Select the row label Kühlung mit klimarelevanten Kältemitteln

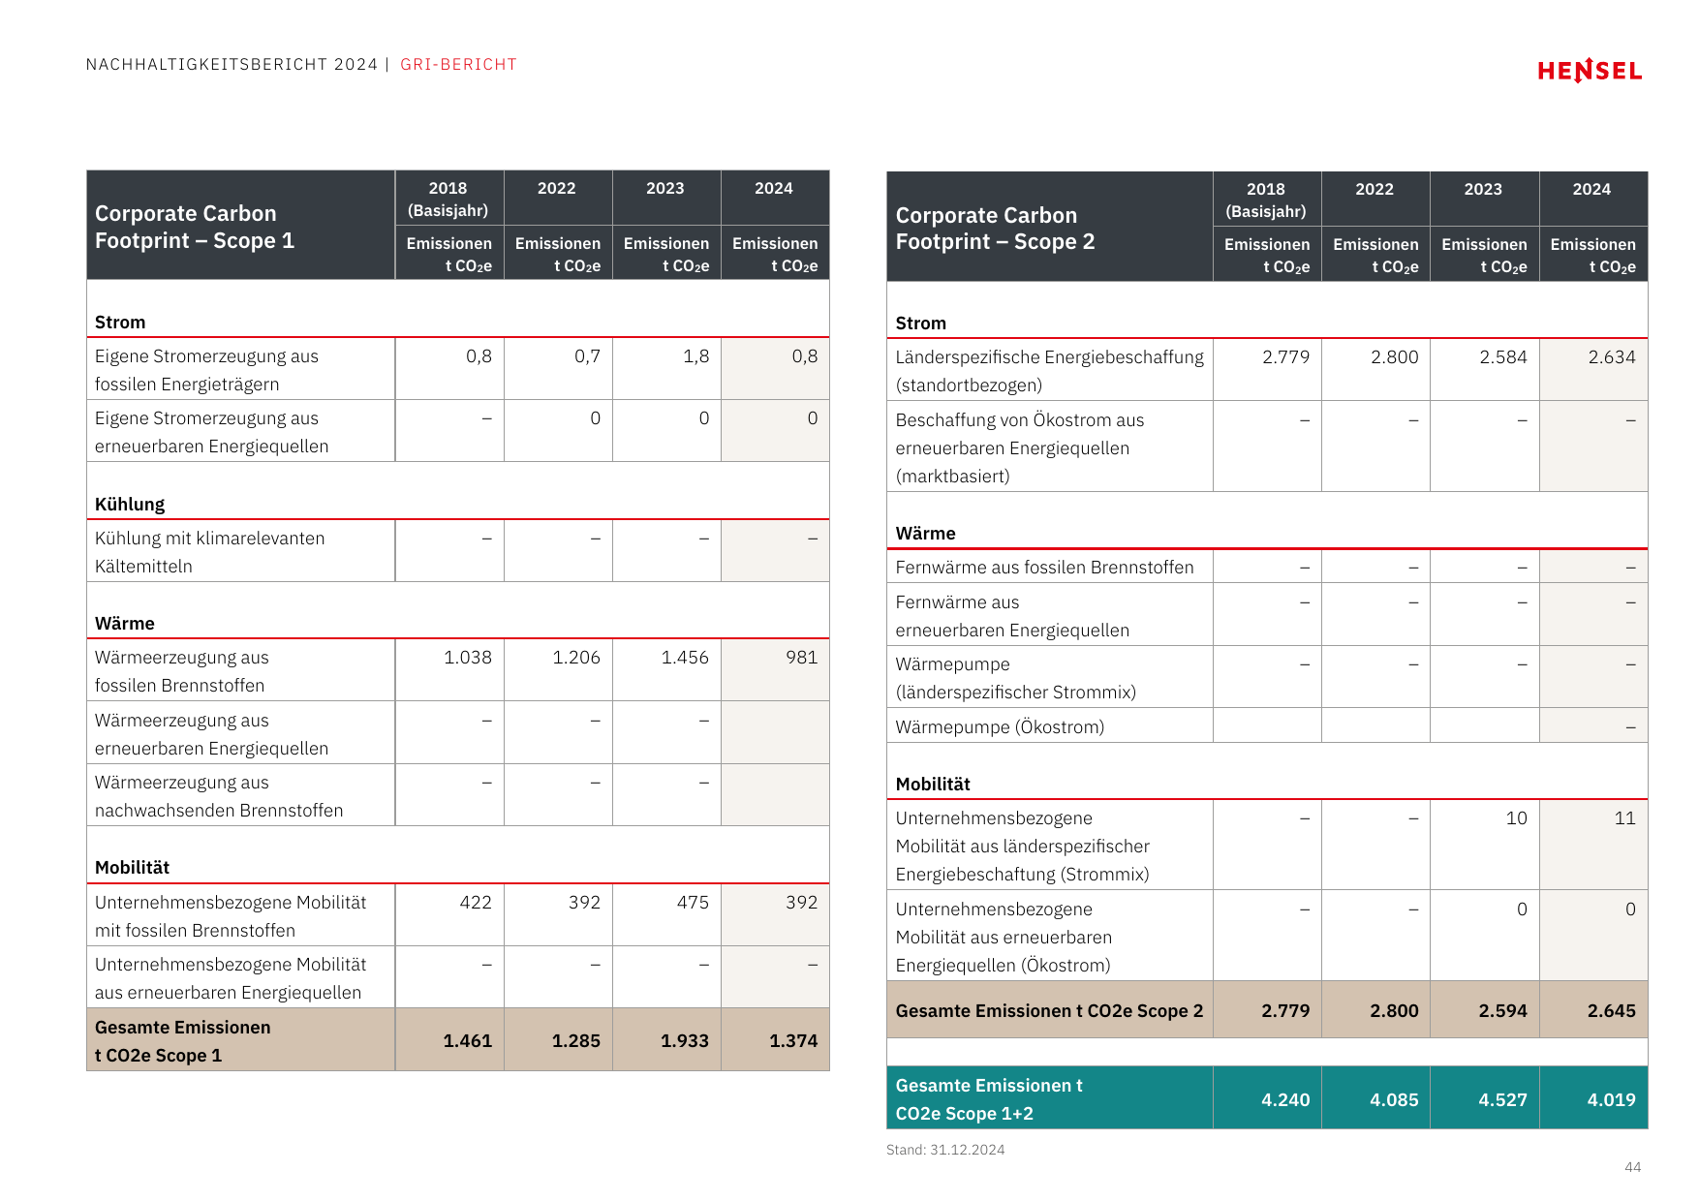pyautogui.click(x=210, y=552)
